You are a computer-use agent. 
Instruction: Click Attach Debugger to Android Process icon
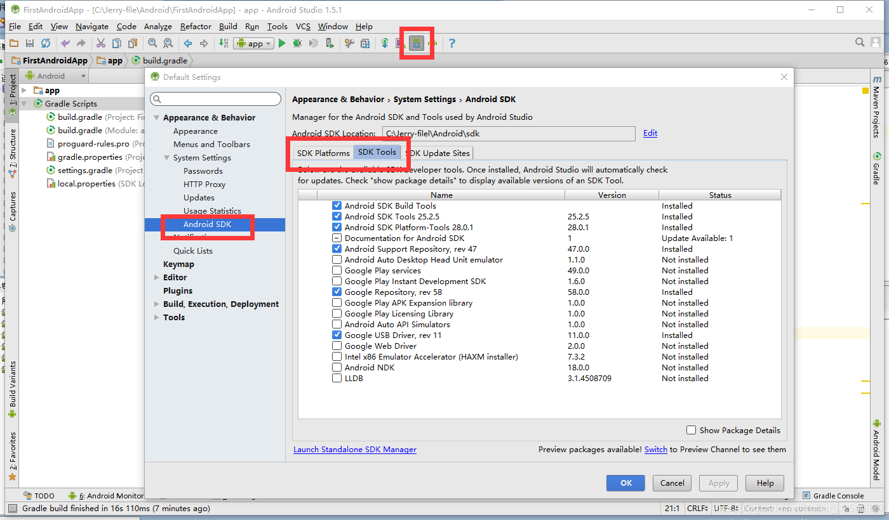(329, 43)
